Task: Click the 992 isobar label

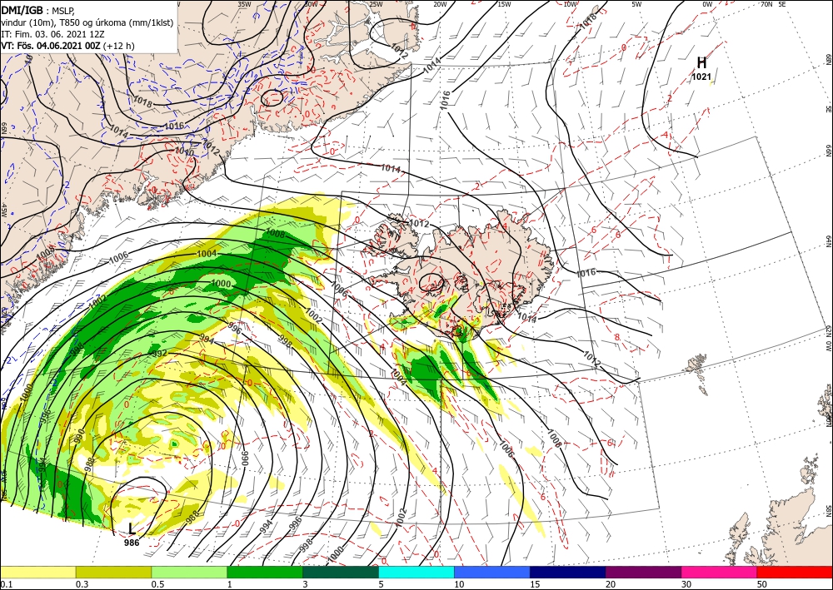Action: (x=160, y=354)
